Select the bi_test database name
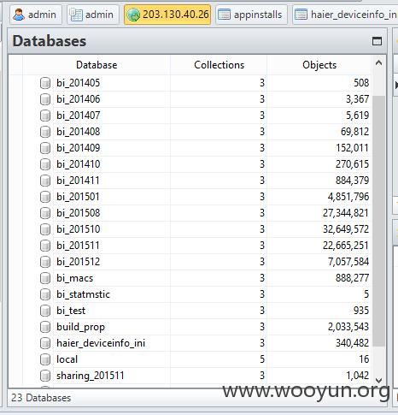The image size is (398, 415). point(71,311)
